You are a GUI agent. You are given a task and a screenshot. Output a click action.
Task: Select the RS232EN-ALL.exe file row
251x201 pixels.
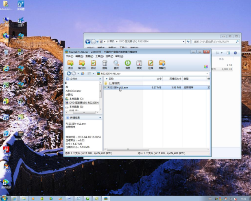(x=157, y=88)
